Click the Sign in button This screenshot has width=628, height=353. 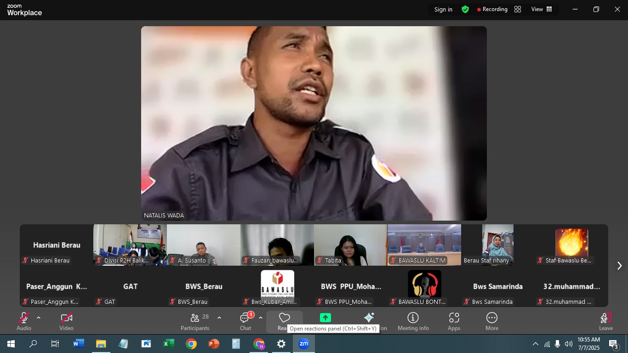point(443,9)
